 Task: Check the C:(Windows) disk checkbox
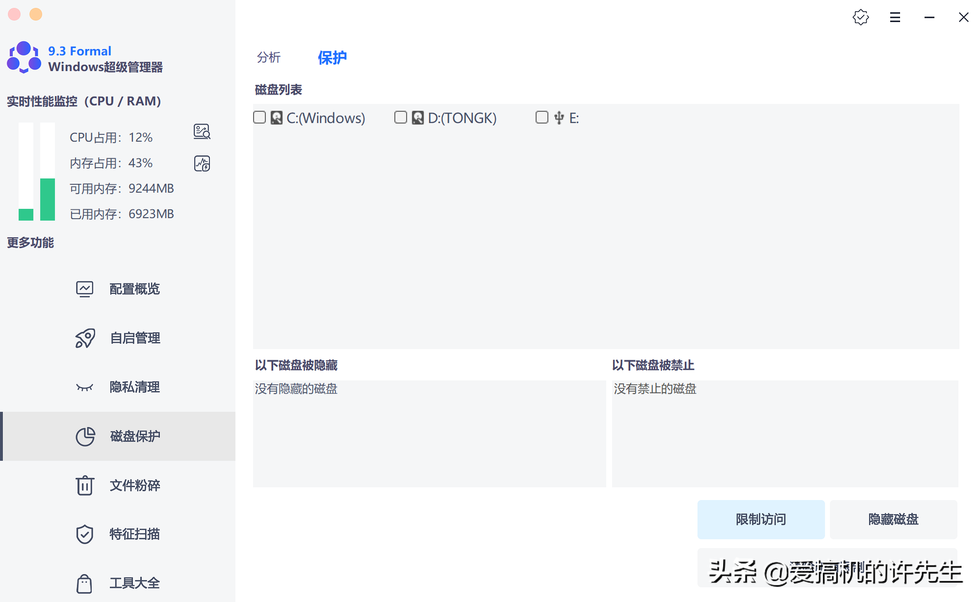(x=259, y=117)
